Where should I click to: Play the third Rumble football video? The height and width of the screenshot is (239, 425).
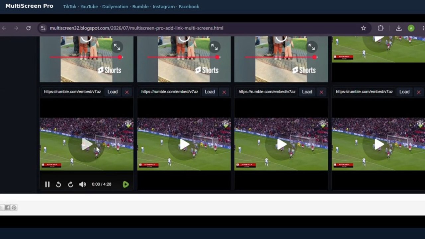click(x=282, y=144)
